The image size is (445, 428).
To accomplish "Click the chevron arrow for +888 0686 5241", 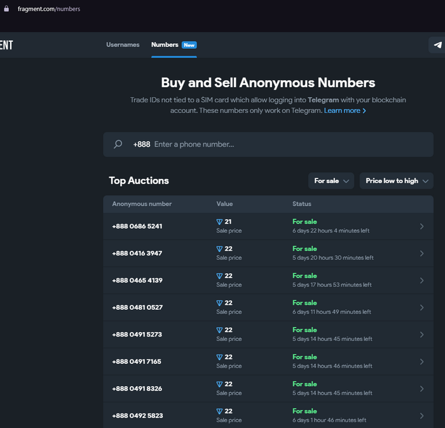I will [x=421, y=226].
